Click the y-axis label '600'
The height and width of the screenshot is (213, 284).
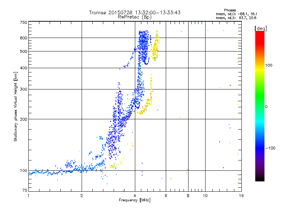tap(23, 38)
